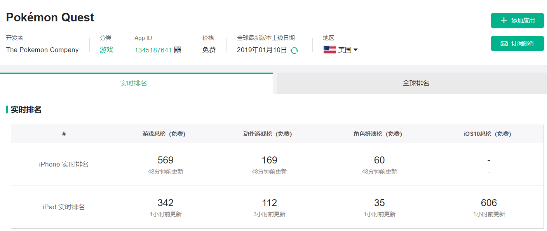
Task: Click iPhone action games rank 169
Action: coord(269,160)
